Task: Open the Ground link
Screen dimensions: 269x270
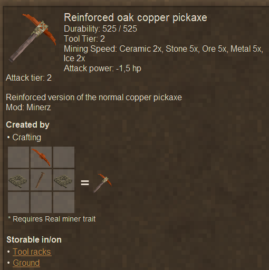Action: tap(26, 263)
